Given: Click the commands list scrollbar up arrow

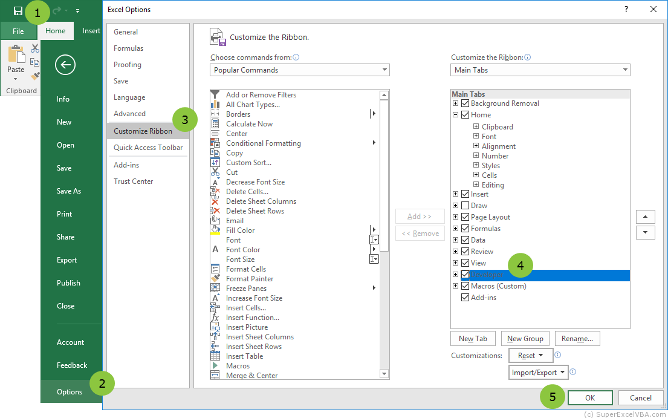Looking at the screenshot, I should click(384, 95).
